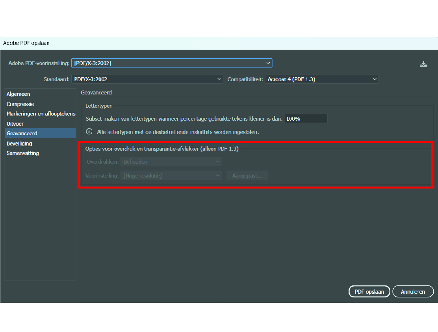Click the 100% subset percentage field

tap(306, 119)
